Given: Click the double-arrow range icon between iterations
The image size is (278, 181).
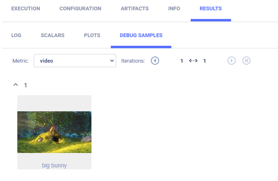Looking at the screenshot, I should [193, 61].
